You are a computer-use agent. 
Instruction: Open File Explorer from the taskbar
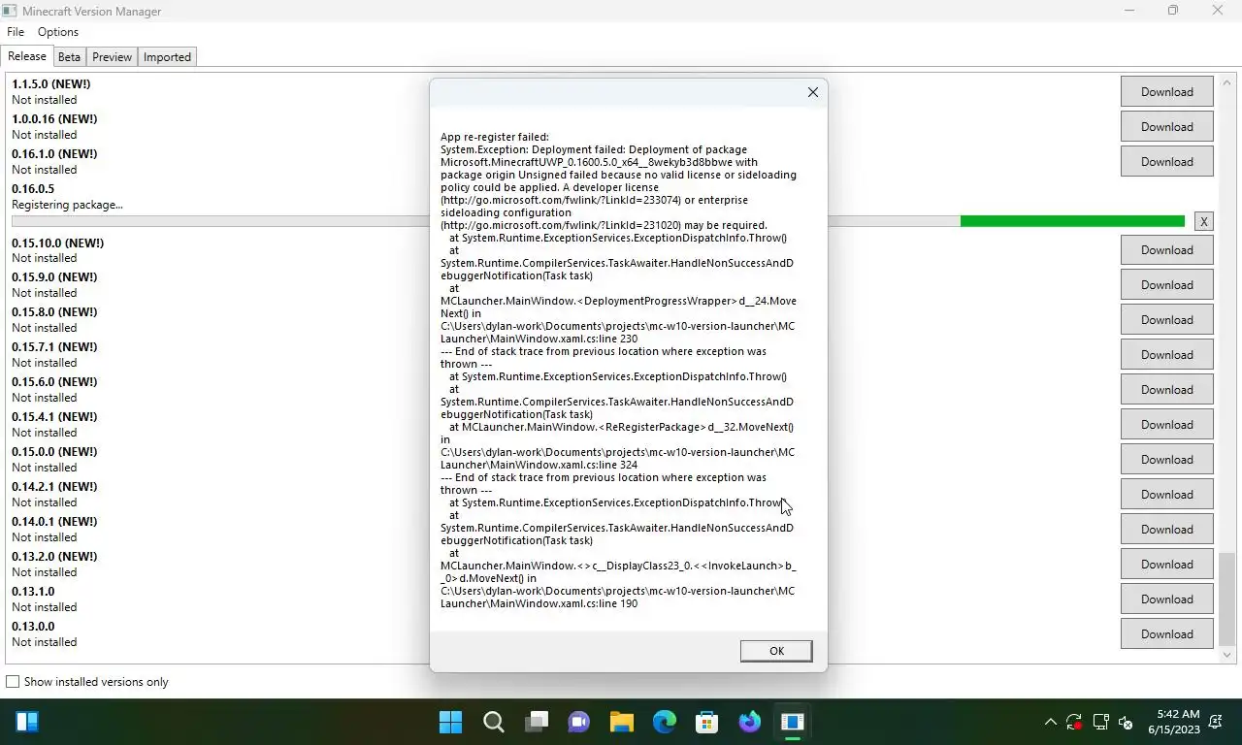tap(622, 722)
